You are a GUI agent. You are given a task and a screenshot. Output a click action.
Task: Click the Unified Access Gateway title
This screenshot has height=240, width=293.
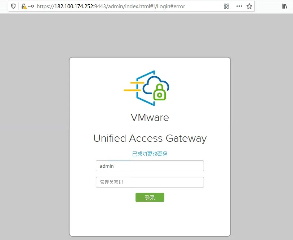point(150,139)
